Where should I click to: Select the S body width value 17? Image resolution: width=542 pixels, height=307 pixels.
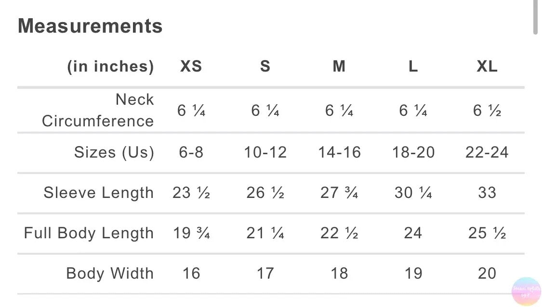[x=265, y=273]
